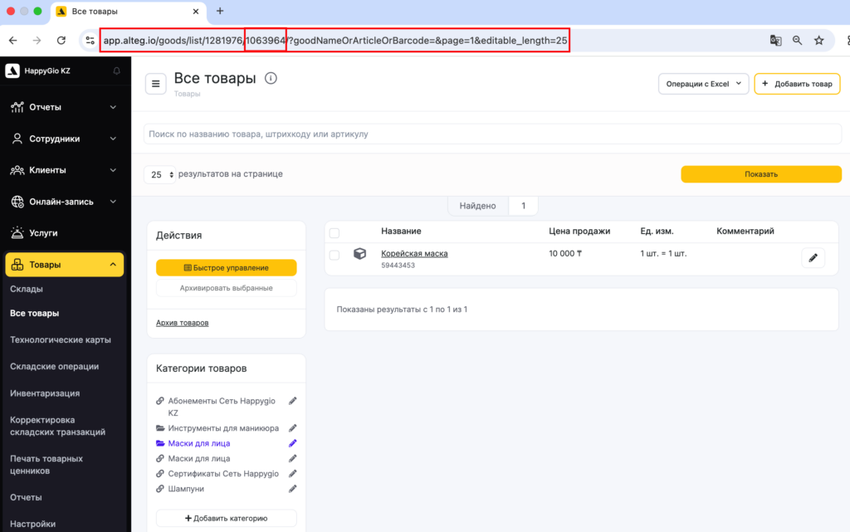Go to Инвентаризация in the sidebar
The width and height of the screenshot is (850, 532).
pyautogui.click(x=45, y=393)
